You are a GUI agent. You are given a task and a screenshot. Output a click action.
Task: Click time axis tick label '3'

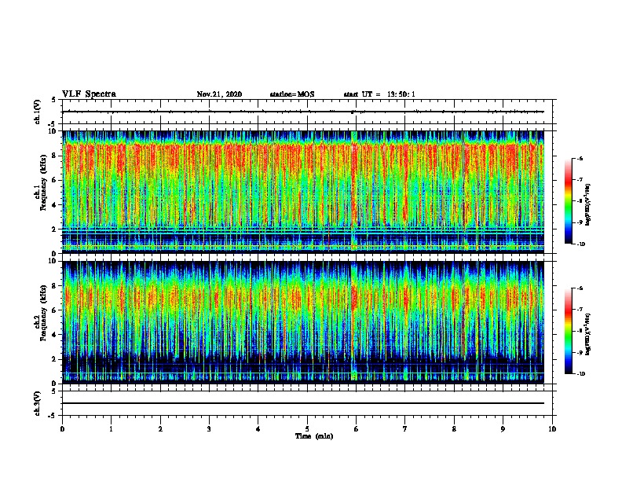click(x=209, y=429)
